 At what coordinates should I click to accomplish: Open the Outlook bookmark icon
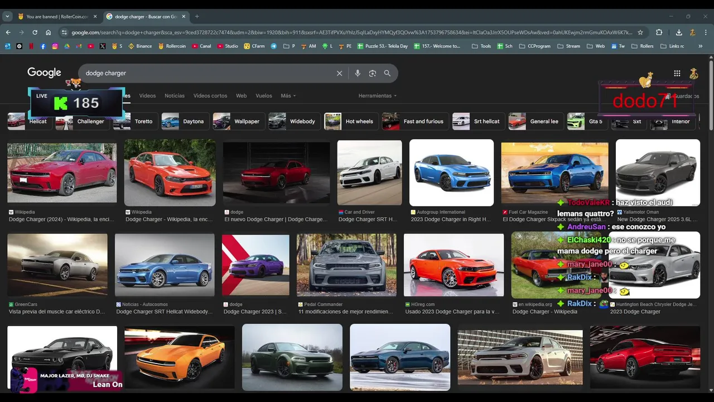8,46
